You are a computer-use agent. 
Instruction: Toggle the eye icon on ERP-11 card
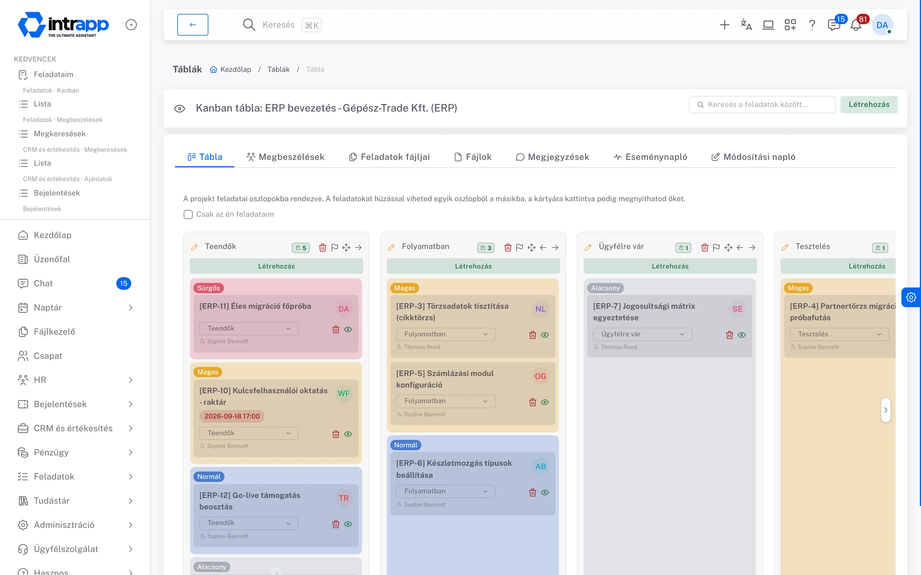click(348, 329)
